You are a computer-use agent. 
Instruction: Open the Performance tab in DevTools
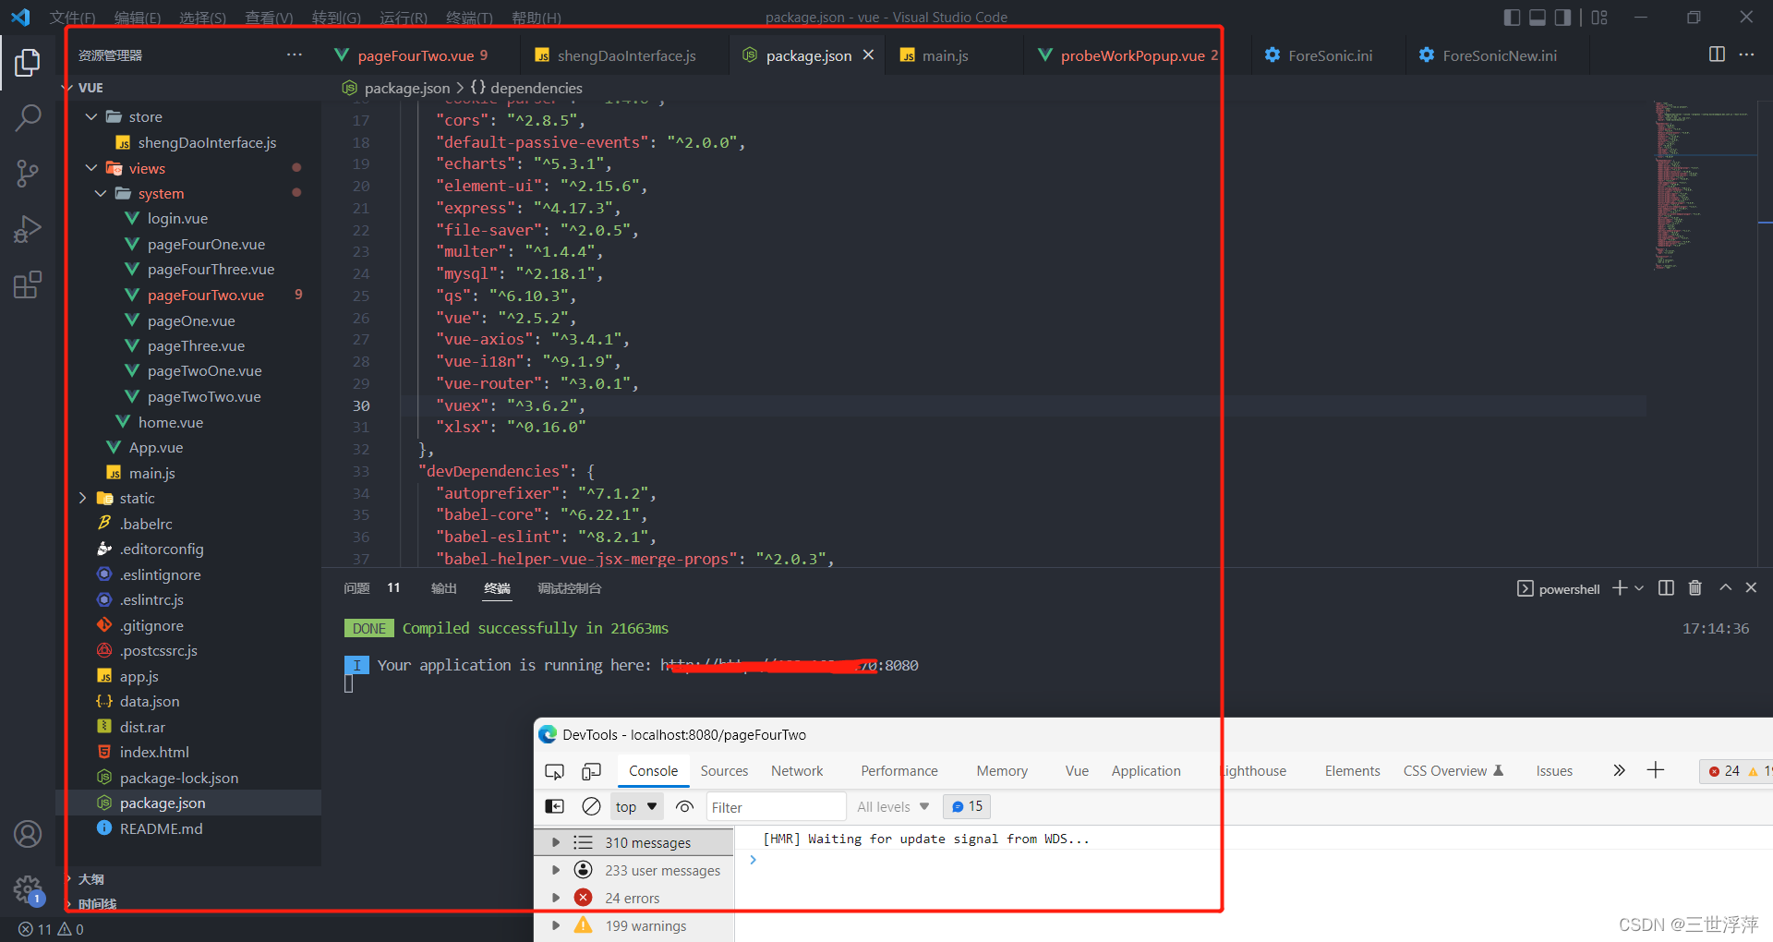[899, 771]
